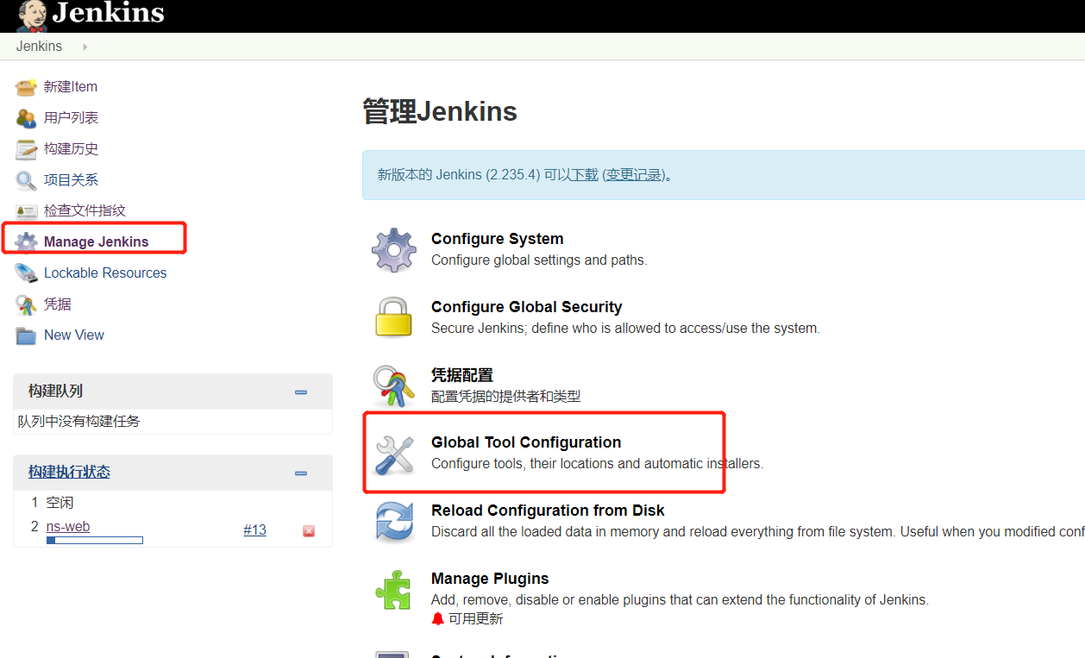Open 构建历史 in the sidebar
The width and height of the screenshot is (1085, 658).
coord(72,149)
